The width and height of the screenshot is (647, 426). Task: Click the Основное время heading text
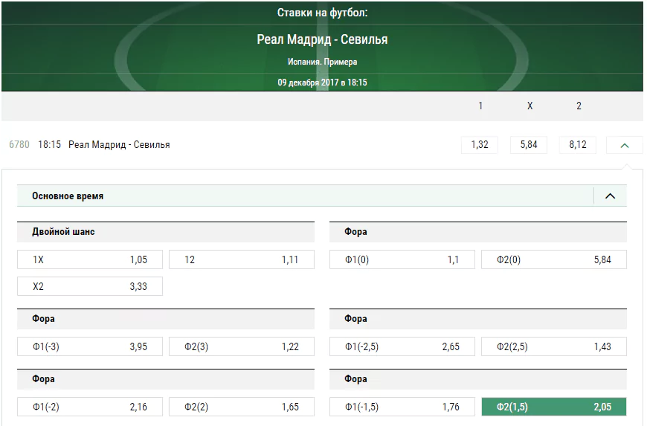click(x=68, y=196)
